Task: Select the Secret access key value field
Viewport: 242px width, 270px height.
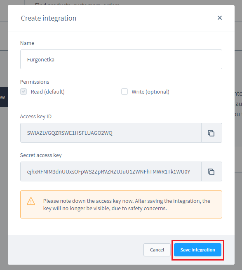Action: [111, 171]
